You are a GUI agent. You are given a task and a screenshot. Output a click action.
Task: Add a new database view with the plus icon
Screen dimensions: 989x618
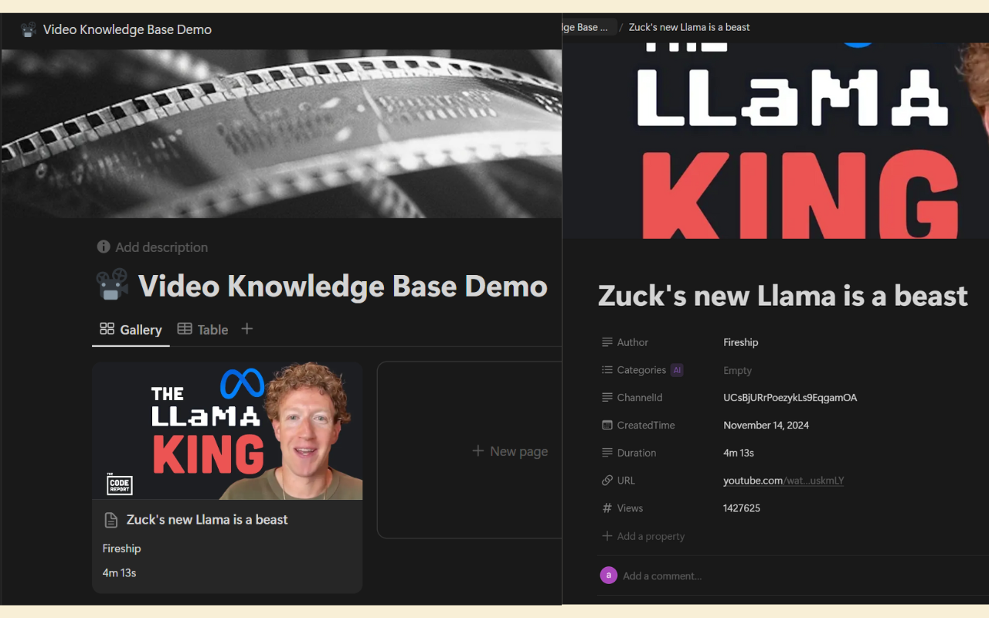coord(247,329)
